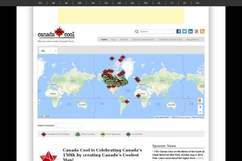Select the Street View pegman icon
The image size is (242, 161).
tap(200, 101)
